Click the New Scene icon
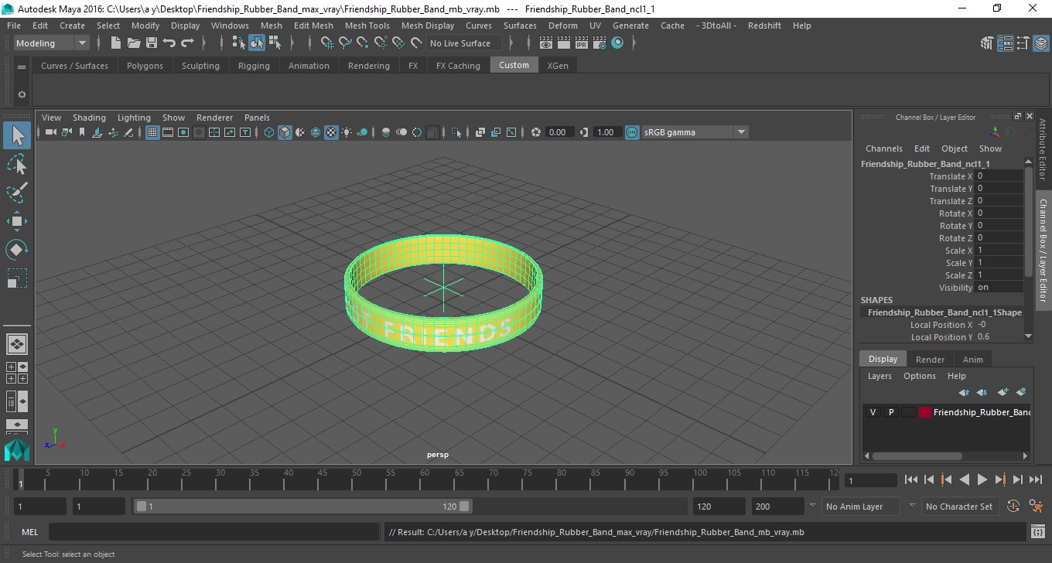Screen dimensions: 1052x563 click(x=116, y=43)
